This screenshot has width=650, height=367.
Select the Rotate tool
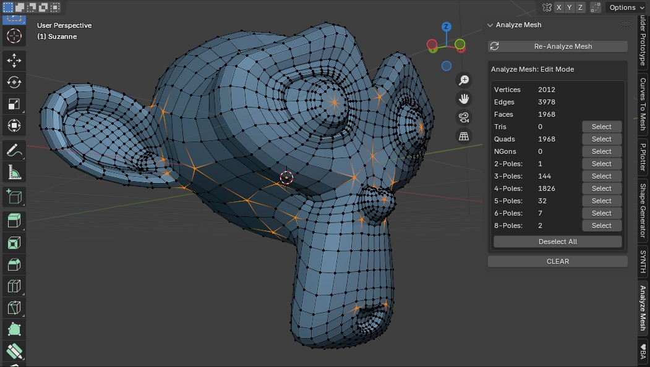14,82
